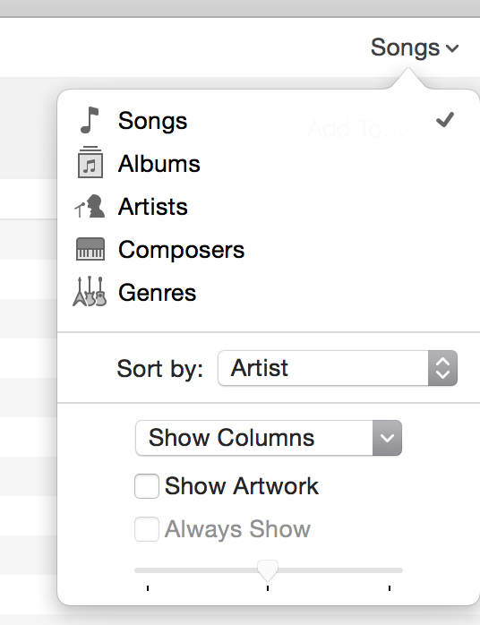Screen dimensions: 480x625
Task: Enable the Show Artwork checkbox
Action: tap(147, 486)
